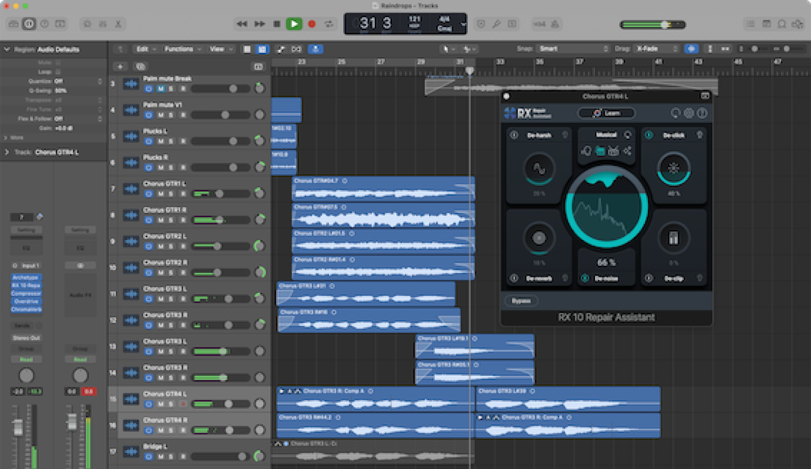Open the Drag X-Fade dropdown

(656, 49)
